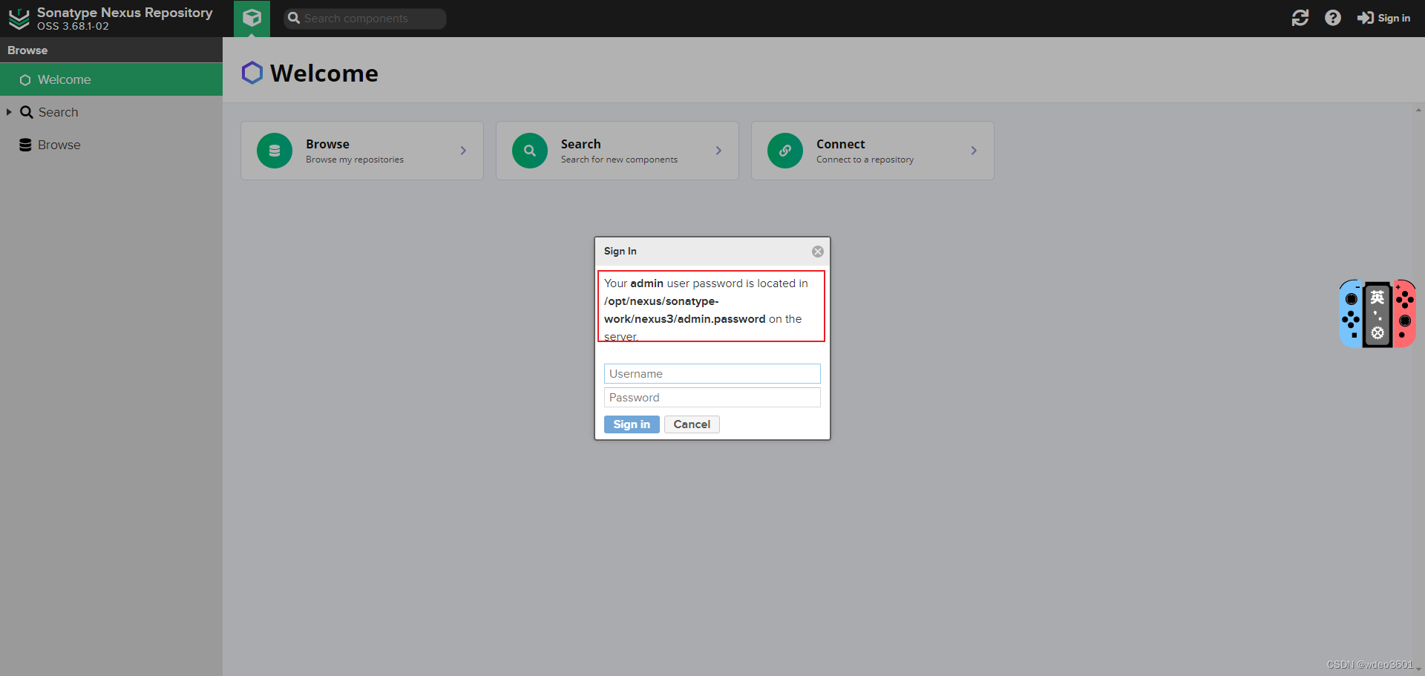Expand the Search tree node arrow
1425x676 pixels.
(x=9, y=112)
